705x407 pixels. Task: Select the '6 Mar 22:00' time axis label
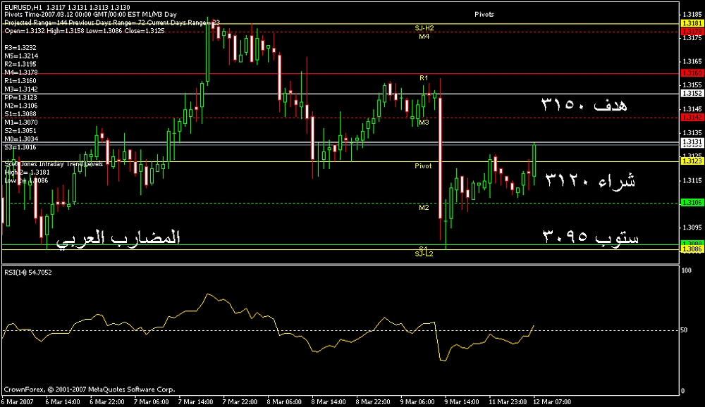coord(107,401)
